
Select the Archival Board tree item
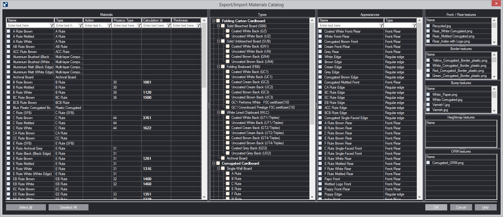[x=237, y=158]
